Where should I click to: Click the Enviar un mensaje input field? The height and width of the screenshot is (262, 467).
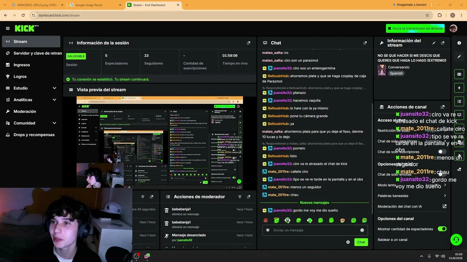click(315, 230)
